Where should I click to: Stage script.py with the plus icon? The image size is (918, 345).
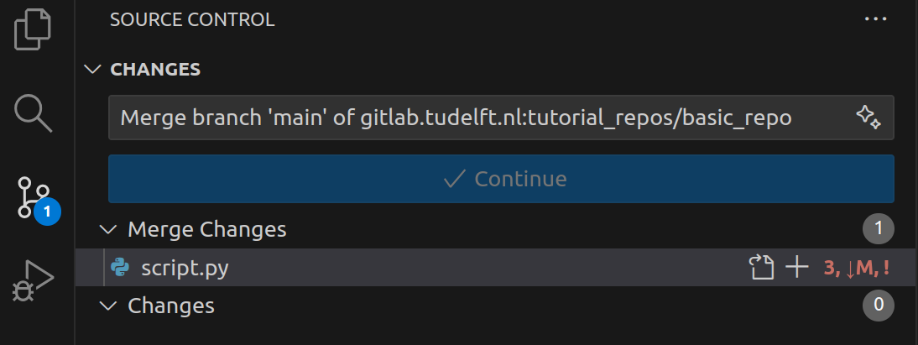[795, 268]
